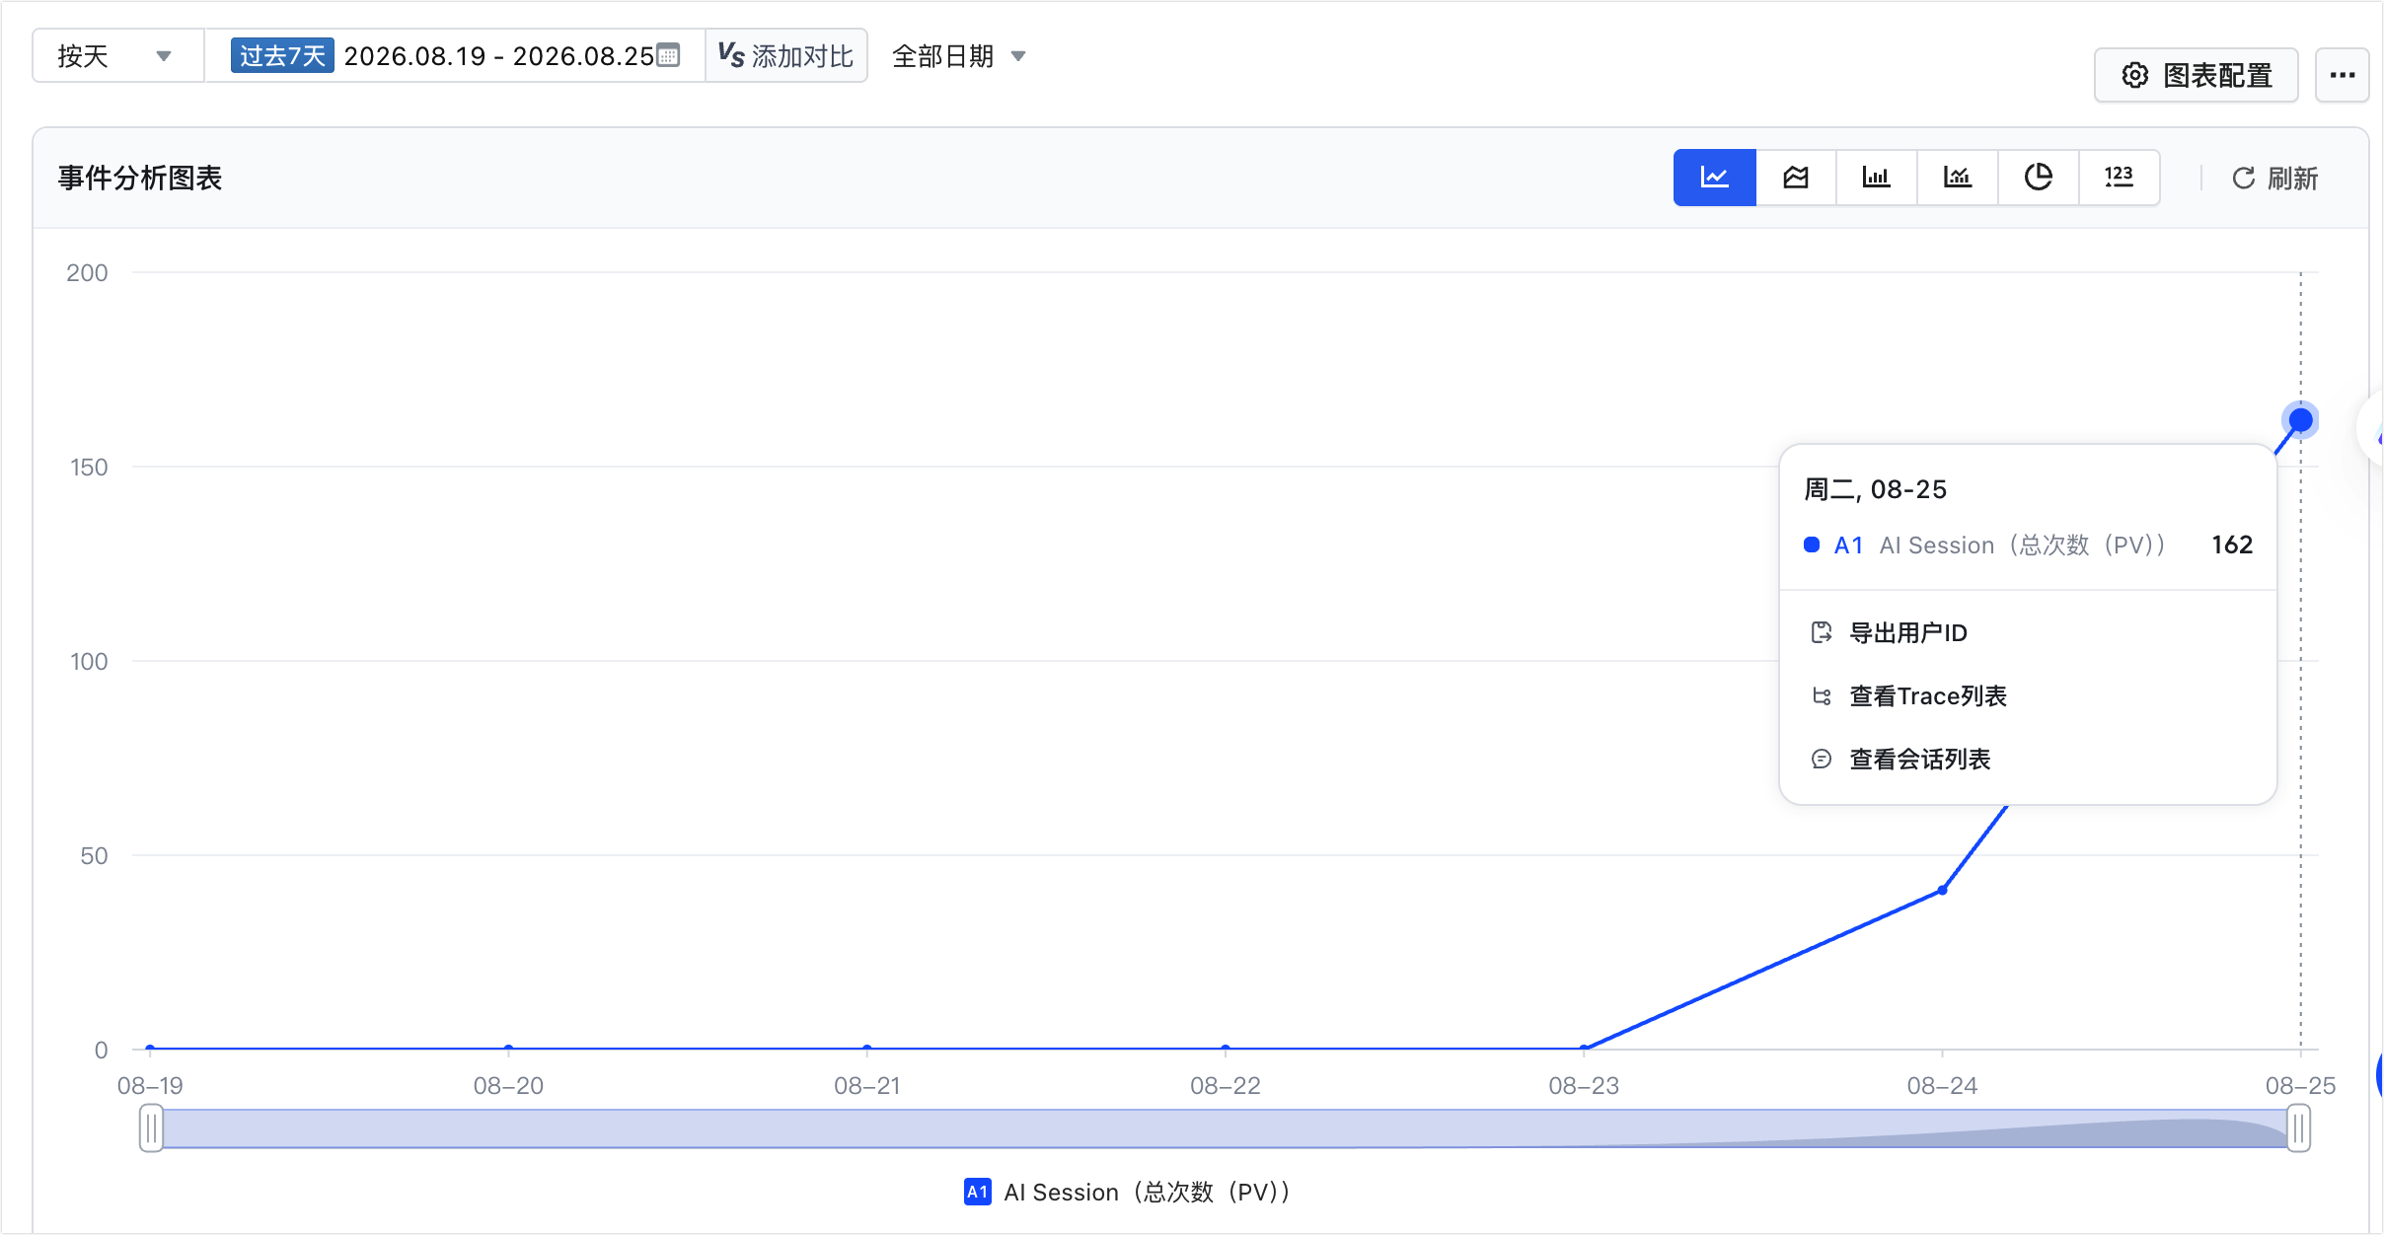The width and height of the screenshot is (2384, 1235).
Task: Click the right handle of range slider
Action: pyautogui.click(x=2299, y=1128)
